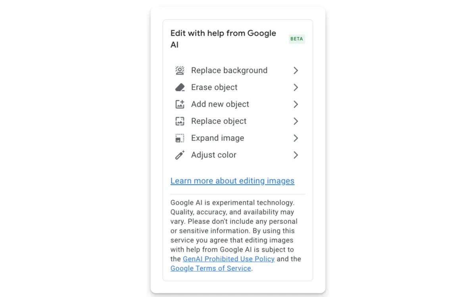476x297 pixels.
Task: Expand the Replace object chevron
Action: (296, 121)
